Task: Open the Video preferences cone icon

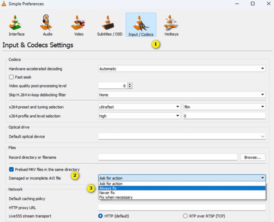Action: tap(78, 25)
